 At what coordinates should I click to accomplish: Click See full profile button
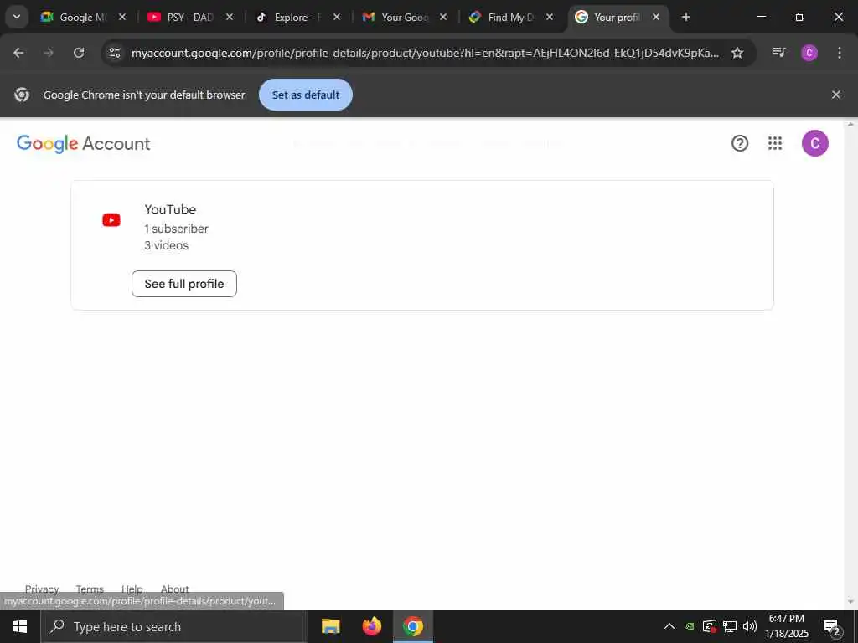[184, 284]
